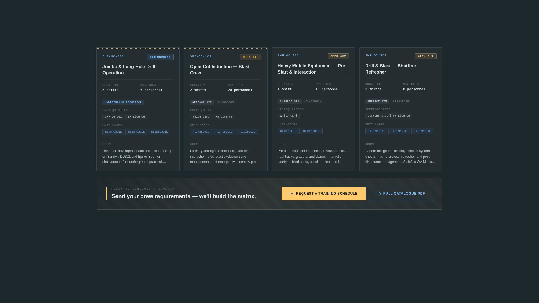This screenshot has height=303, width=539.
Task: Click unit code RIIEXP302E
Action: 376,131
